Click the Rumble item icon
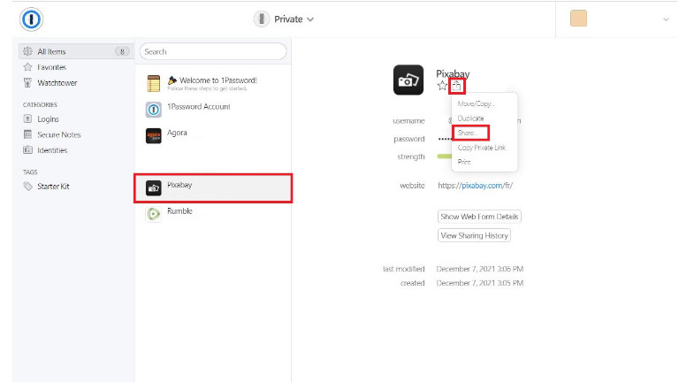The height and width of the screenshot is (382, 679). (x=153, y=214)
